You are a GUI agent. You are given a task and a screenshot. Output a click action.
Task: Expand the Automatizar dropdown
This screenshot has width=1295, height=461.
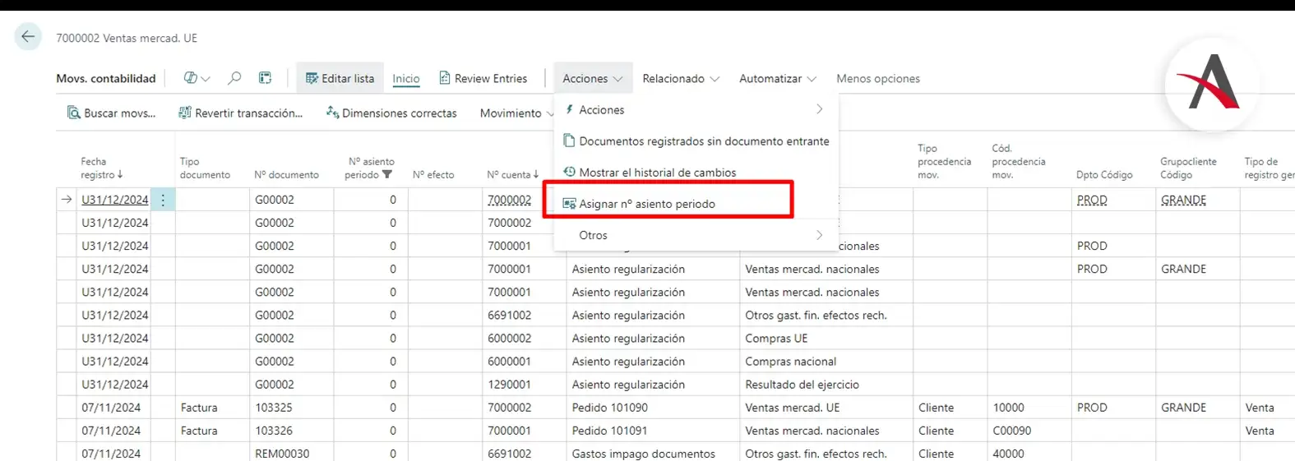777,78
